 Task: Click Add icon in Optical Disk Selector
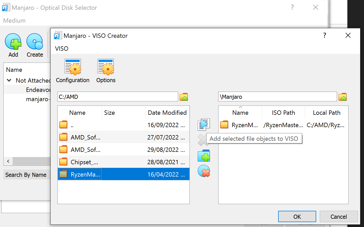[13, 45]
